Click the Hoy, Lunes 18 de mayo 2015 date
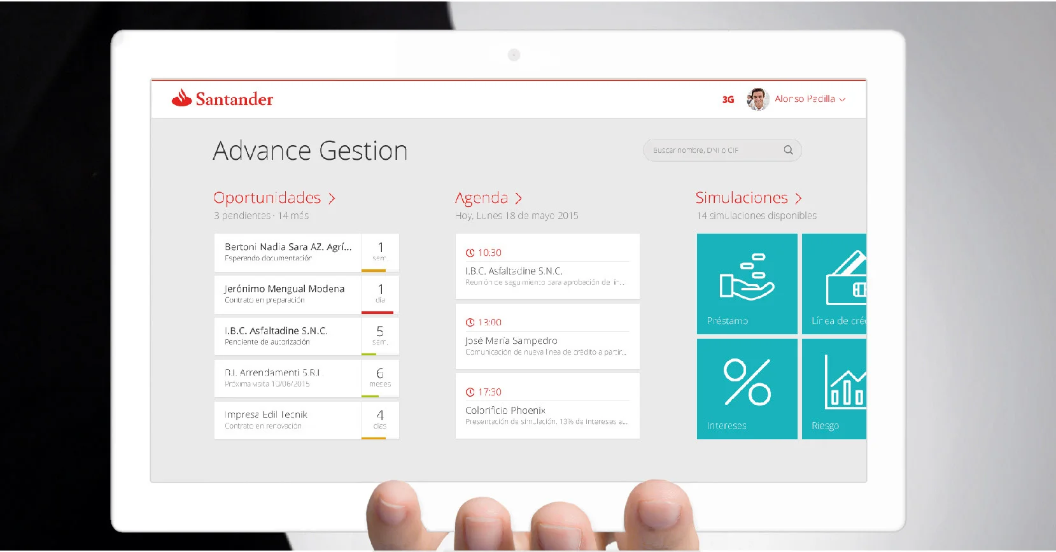The height and width of the screenshot is (552, 1056). pyautogui.click(x=517, y=216)
